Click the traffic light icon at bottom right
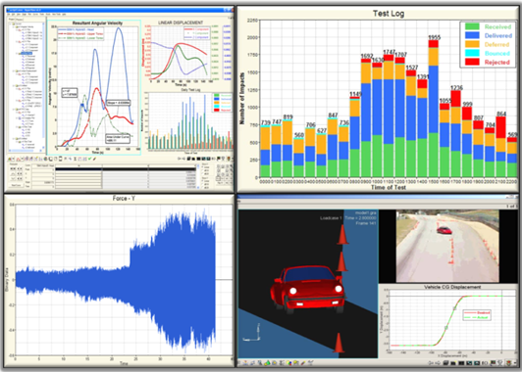 507,362
